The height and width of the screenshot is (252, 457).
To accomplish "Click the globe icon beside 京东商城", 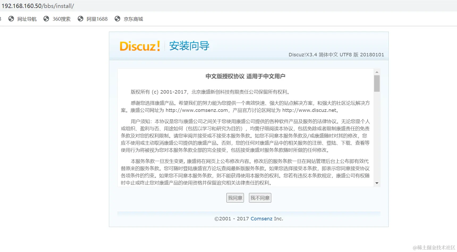I will pyautogui.click(x=117, y=19).
